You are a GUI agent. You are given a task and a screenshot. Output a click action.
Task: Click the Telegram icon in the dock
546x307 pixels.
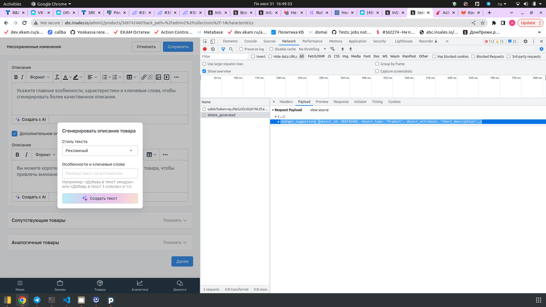(37, 300)
